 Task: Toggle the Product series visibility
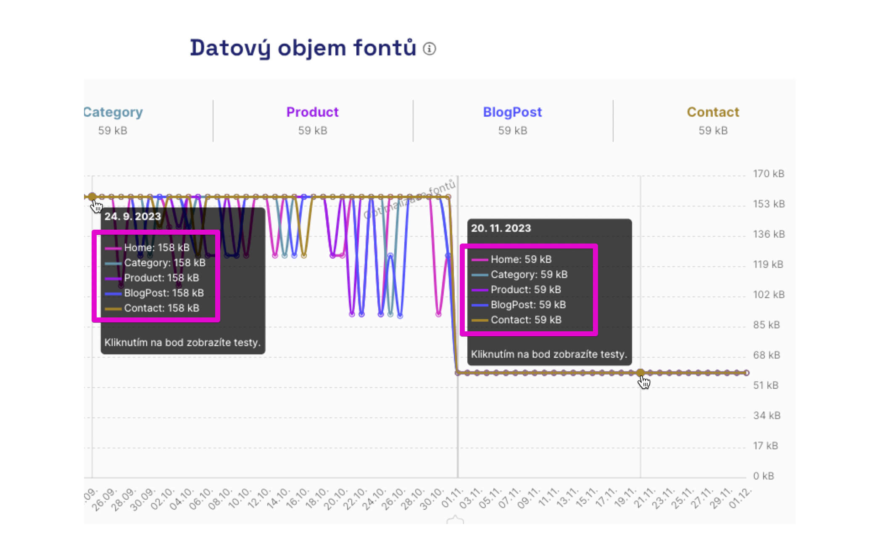coord(312,112)
